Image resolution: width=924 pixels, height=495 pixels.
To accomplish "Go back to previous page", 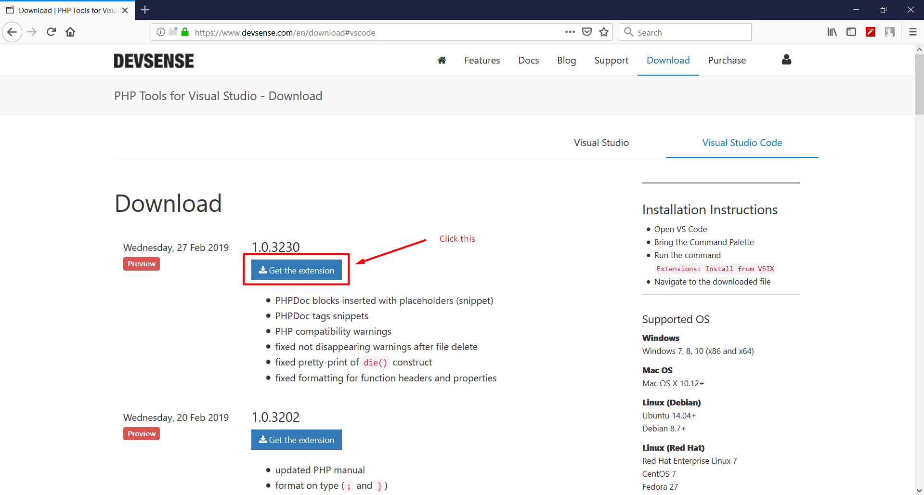I will [12, 32].
